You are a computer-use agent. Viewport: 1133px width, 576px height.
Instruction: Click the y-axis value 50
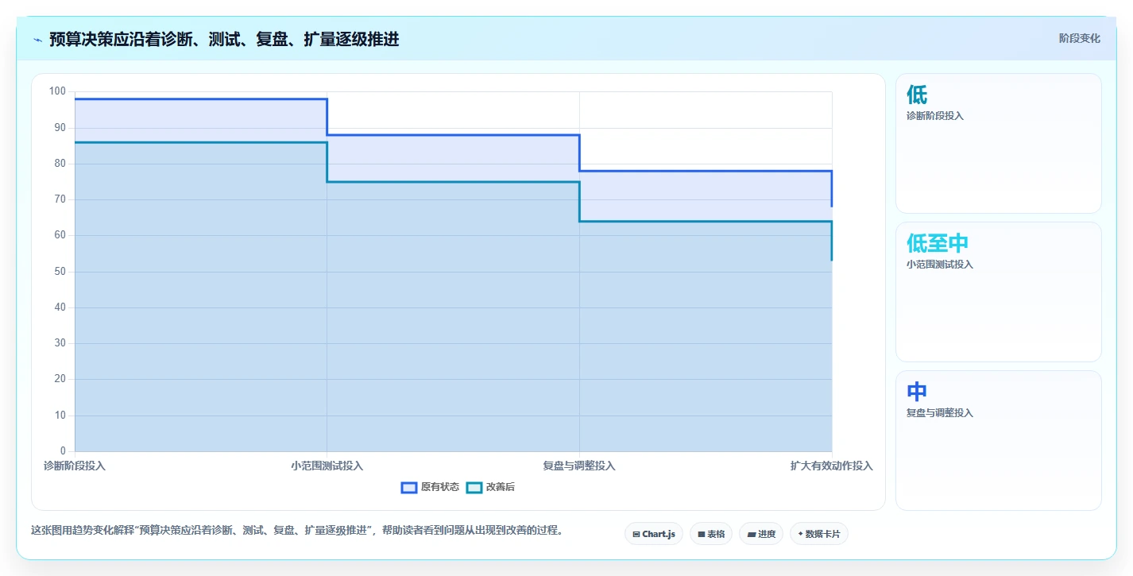click(60, 272)
